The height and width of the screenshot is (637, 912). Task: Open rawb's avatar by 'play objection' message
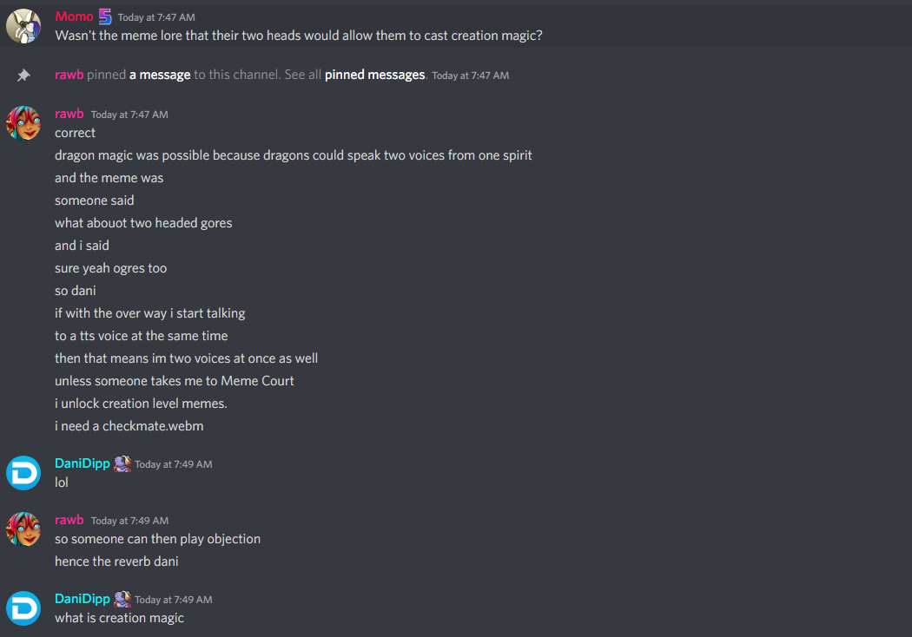(23, 529)
